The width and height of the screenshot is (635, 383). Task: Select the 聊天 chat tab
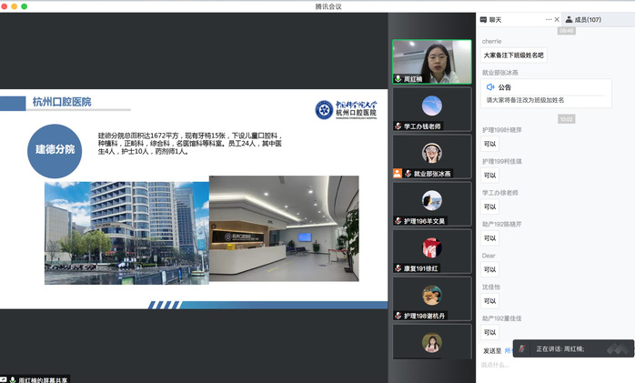pyautogui.click(x=491, y=19)
